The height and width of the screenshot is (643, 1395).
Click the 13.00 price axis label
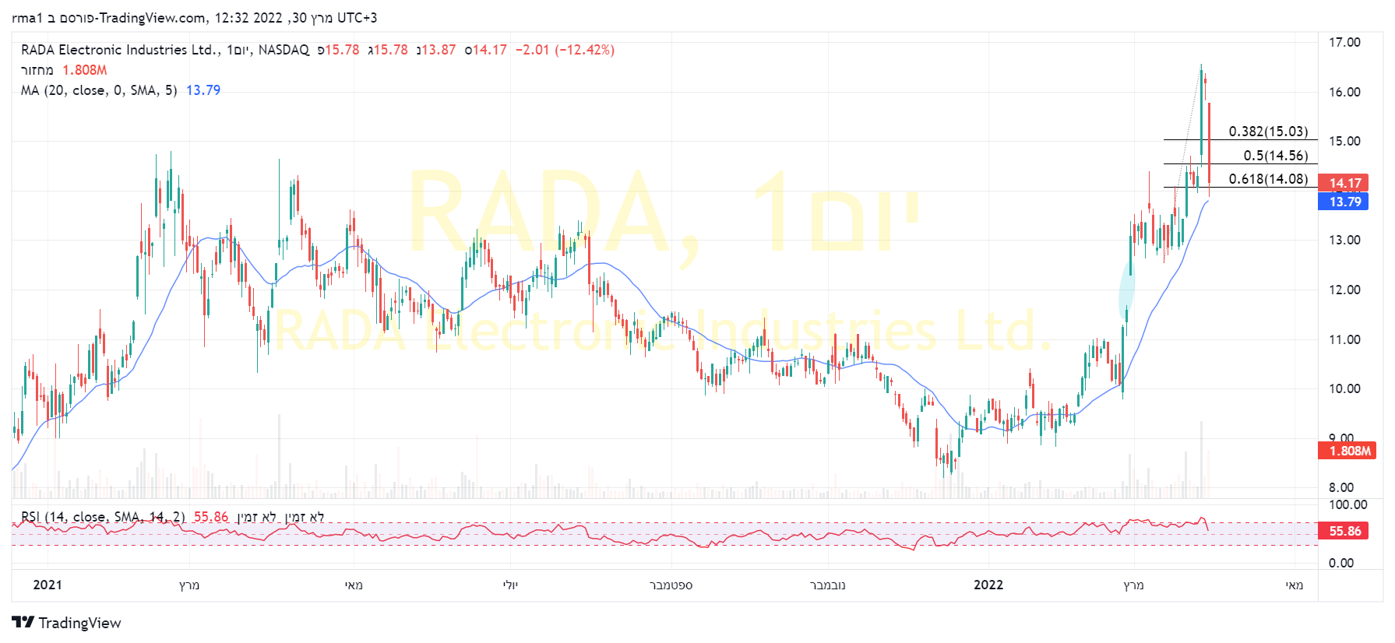tap(1344, 240)
